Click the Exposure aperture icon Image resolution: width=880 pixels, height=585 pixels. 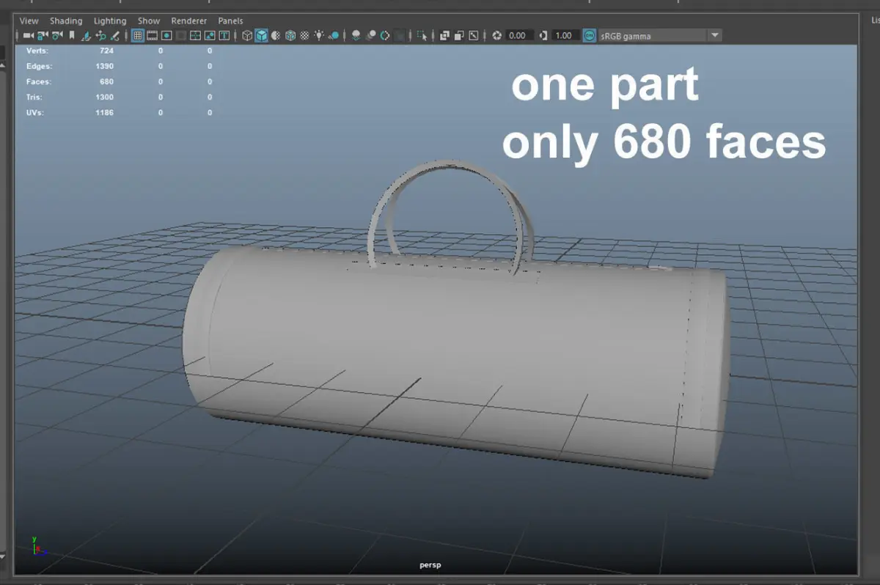coord(496,35)
